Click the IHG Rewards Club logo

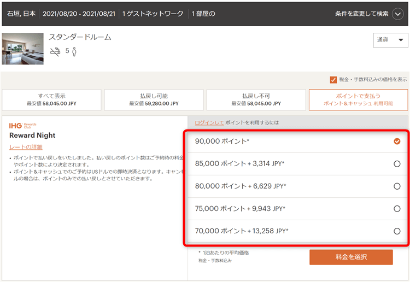point(23,126)
